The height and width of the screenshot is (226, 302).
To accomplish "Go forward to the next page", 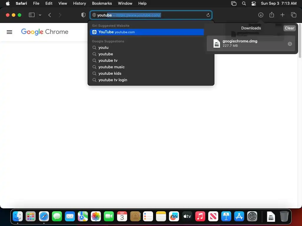I will point(60,15).
